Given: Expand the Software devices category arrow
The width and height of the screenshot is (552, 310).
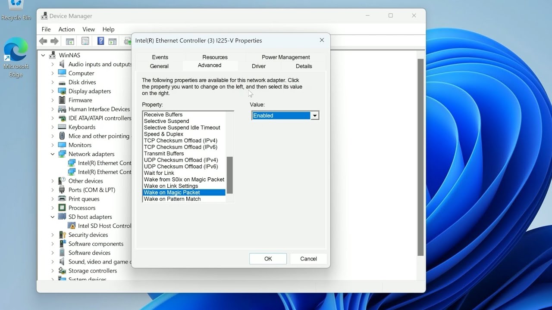Looking at the screenshot, I should tap(53, 253).
